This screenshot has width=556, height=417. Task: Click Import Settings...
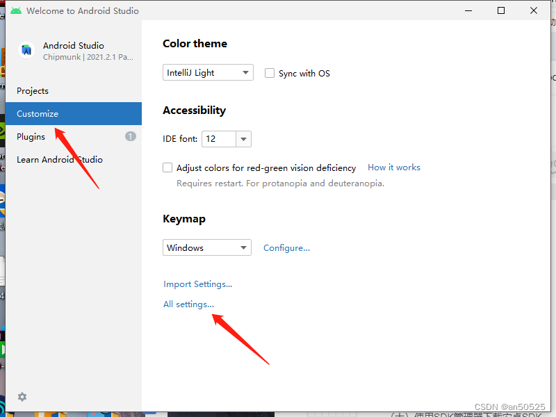[x=197, y=284]
